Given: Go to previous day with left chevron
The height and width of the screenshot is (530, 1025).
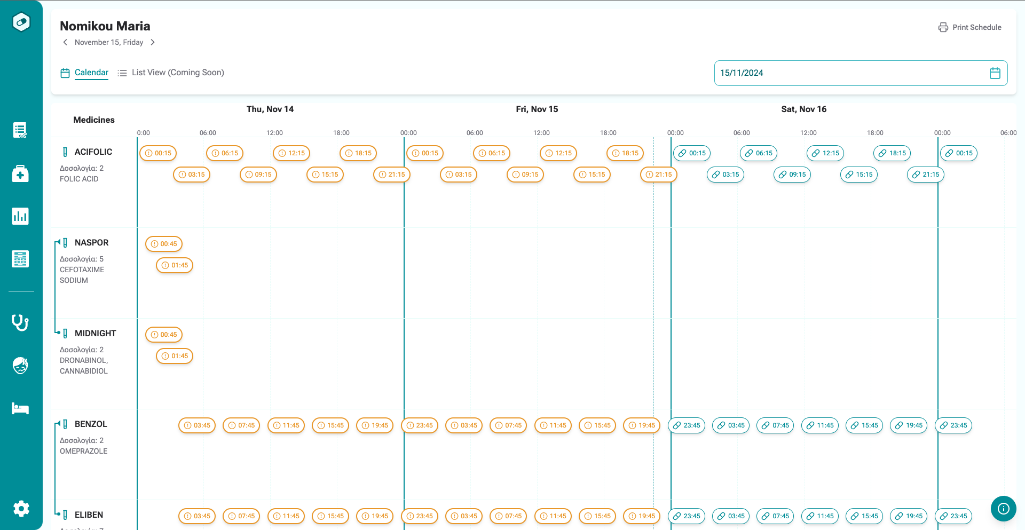Looking at the screenshot, I should tap(65, 42).
